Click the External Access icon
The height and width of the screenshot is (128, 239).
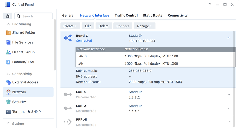point(8,82)
